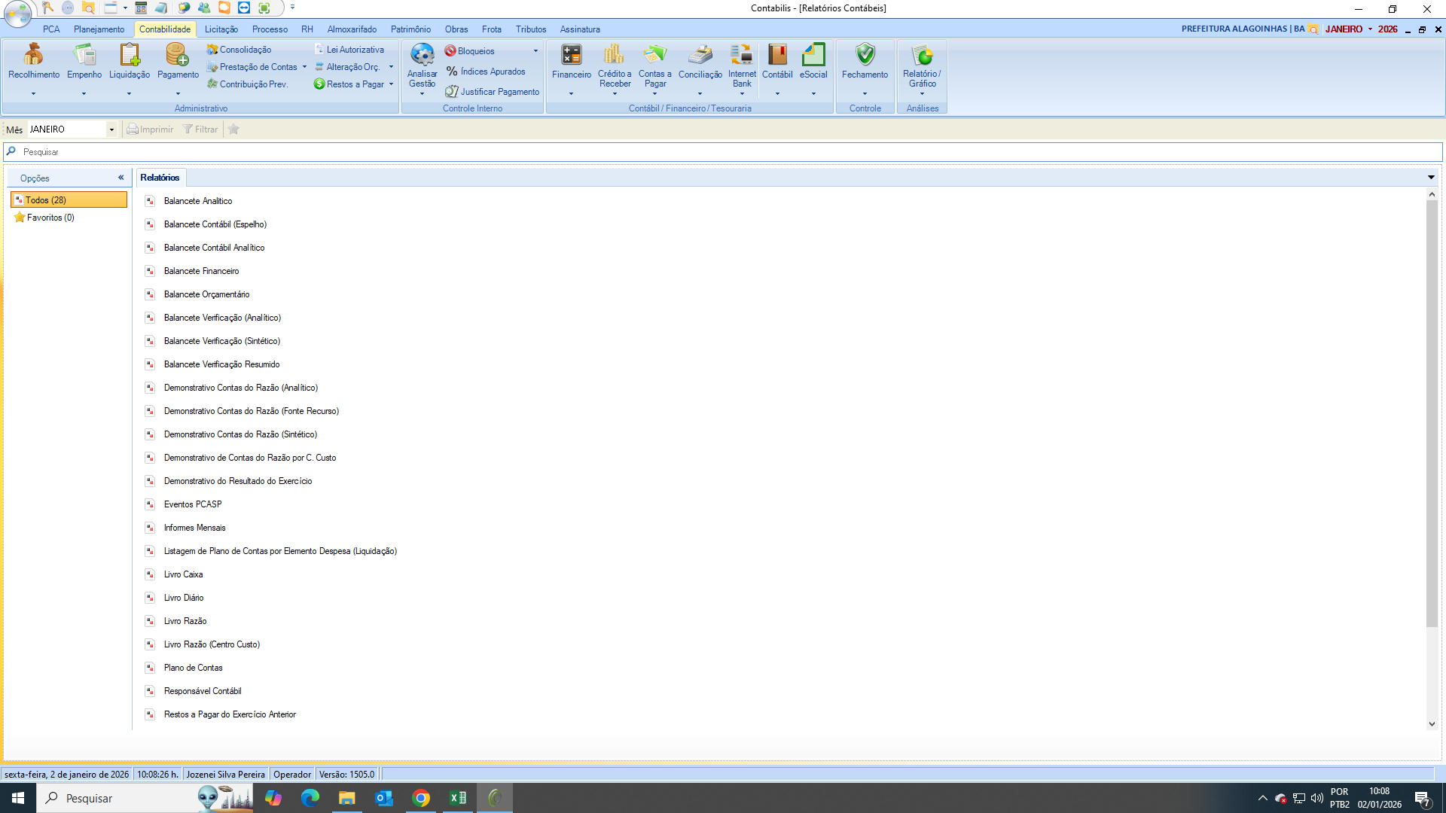Collapse the Opções side panel
The image size is (1446, 813).
coord(120,178)
